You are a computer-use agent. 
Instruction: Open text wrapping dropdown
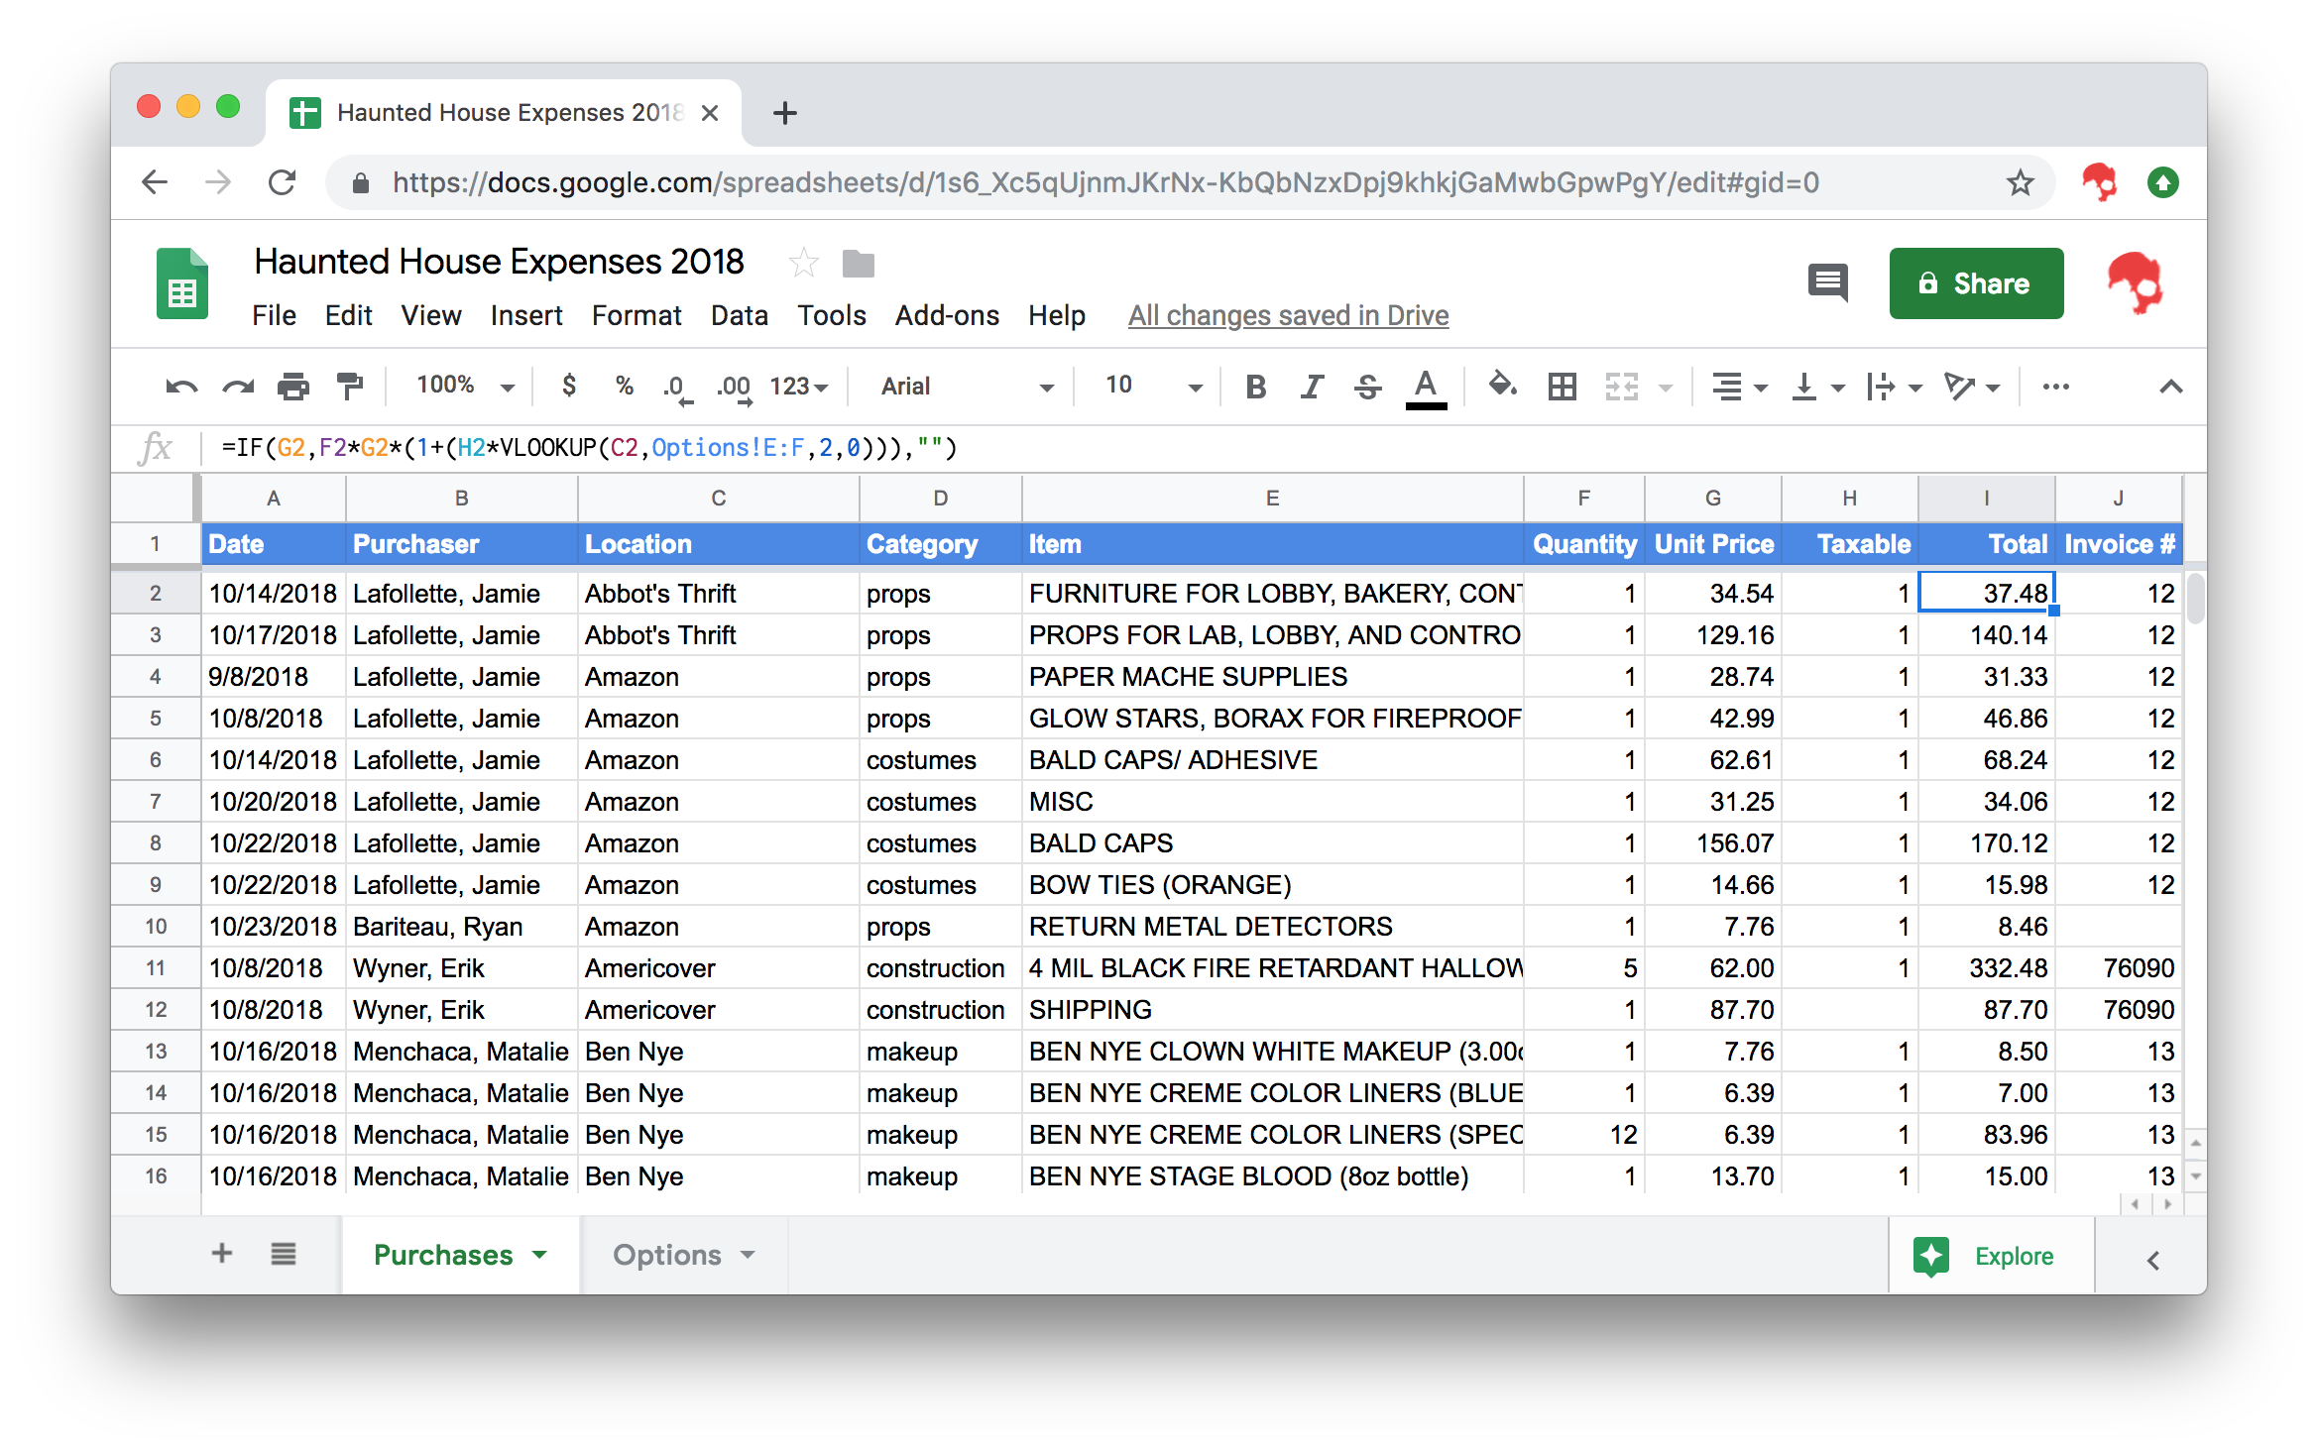pos(1894,387)
